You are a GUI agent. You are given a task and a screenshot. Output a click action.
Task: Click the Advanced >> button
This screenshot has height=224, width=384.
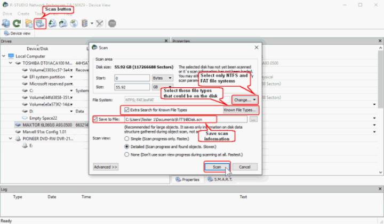pyautogui.click(x=106, y=167)
